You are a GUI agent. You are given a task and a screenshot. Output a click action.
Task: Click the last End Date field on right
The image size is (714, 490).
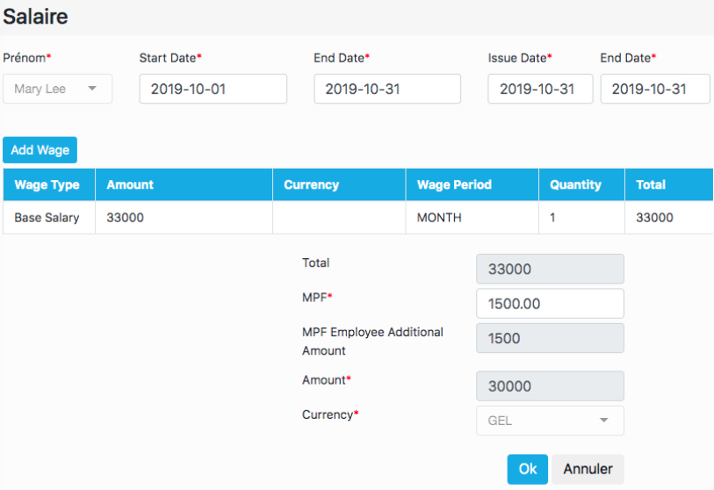655,89
